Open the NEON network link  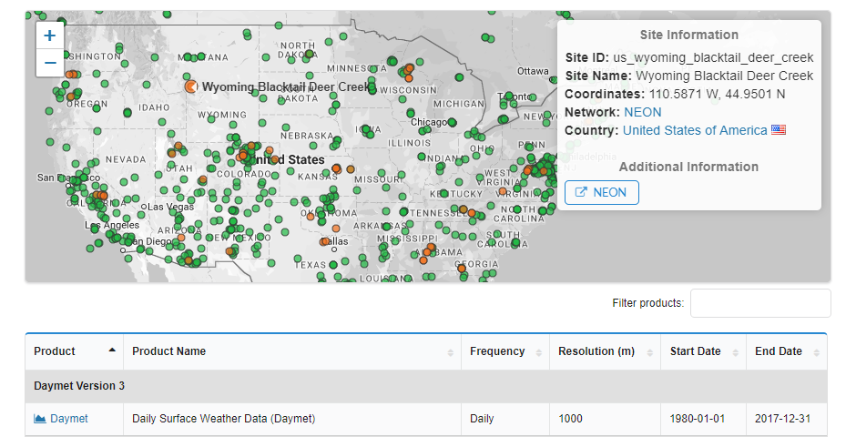[643, 112]
